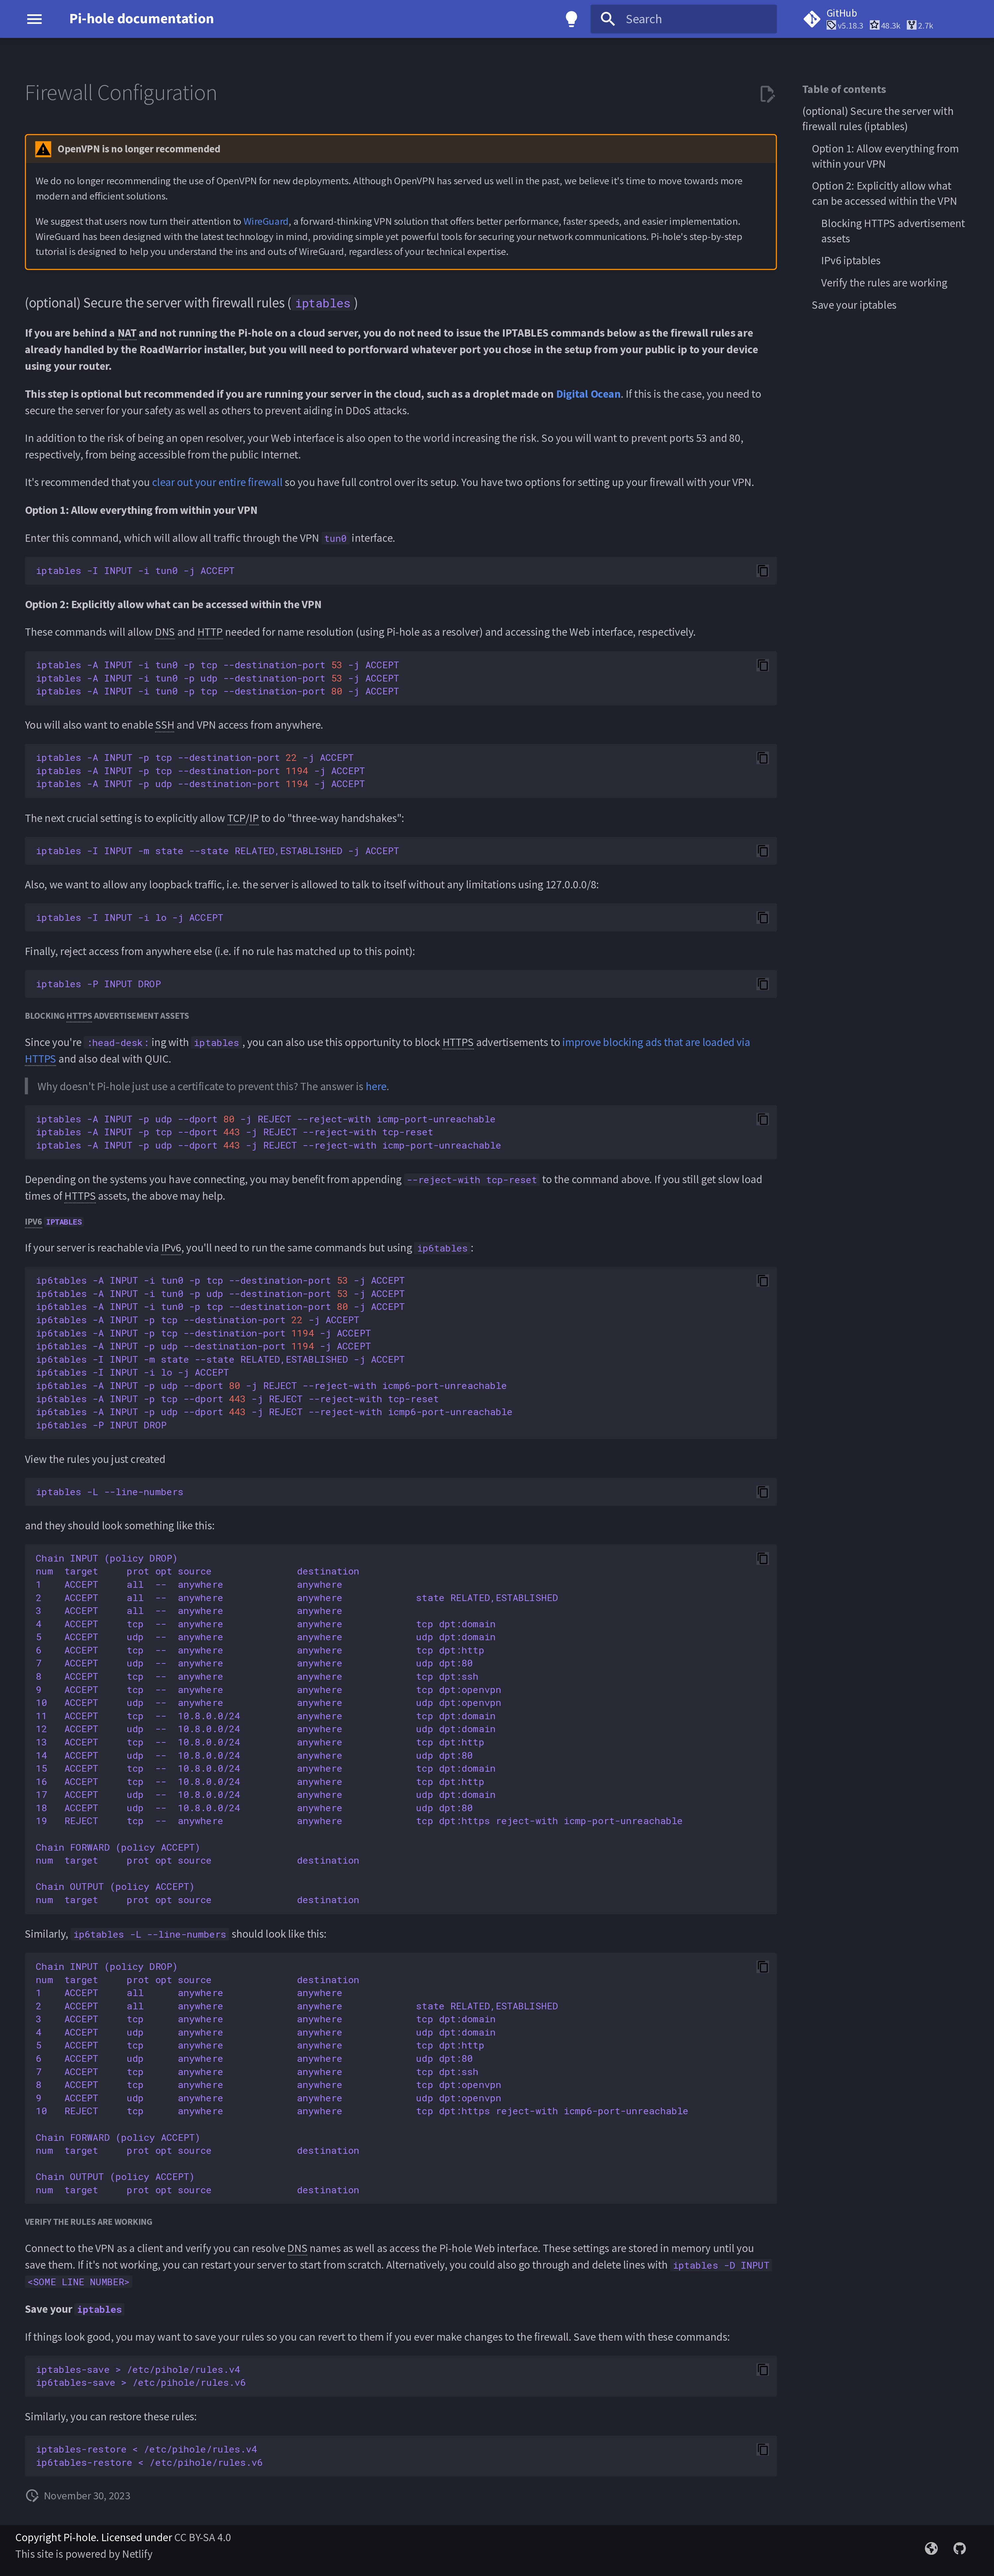Open the WireGuard link
The height and width of the screenshot is (2576, 994).
coord(266,222)
